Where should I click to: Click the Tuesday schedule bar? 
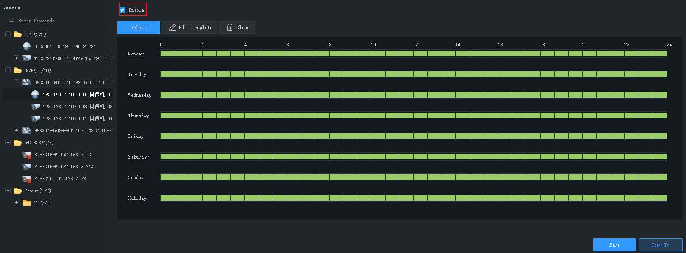pos(414,74)
